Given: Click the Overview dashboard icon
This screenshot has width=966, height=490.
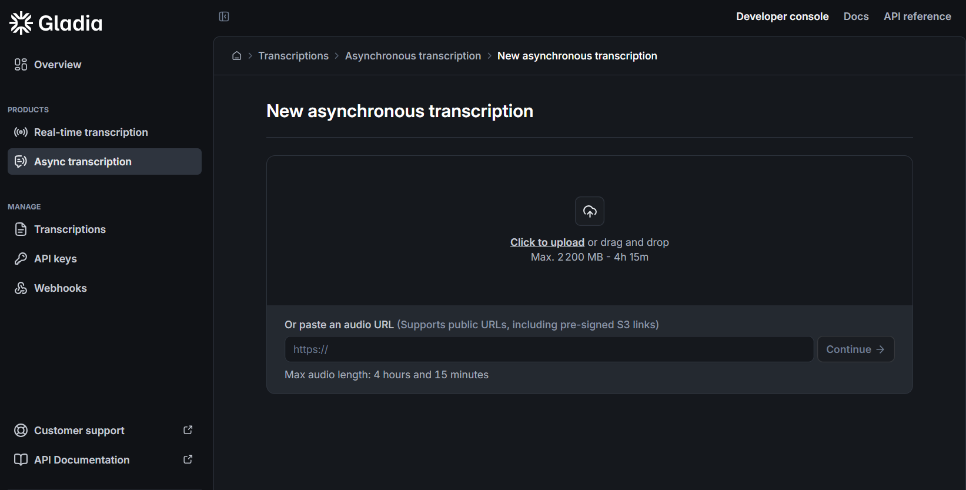Looking at the screenshot, I should point(21,65).
